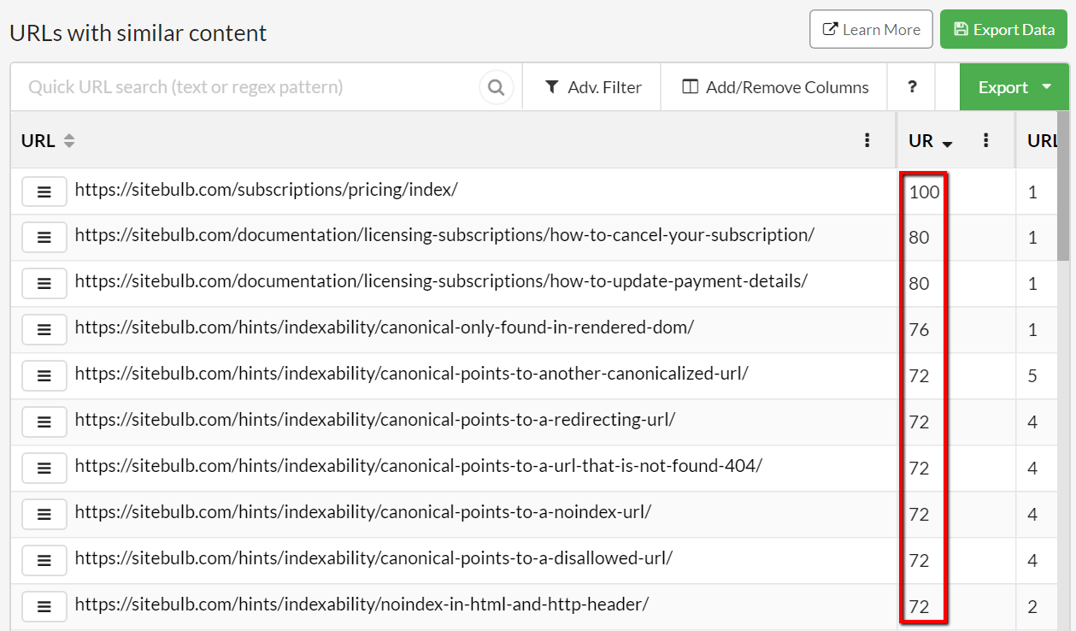This screenshot has width=1076, height=631.
Task: Click value 1 in subscriptions/pricing/index row
Action: point(1032,192)
